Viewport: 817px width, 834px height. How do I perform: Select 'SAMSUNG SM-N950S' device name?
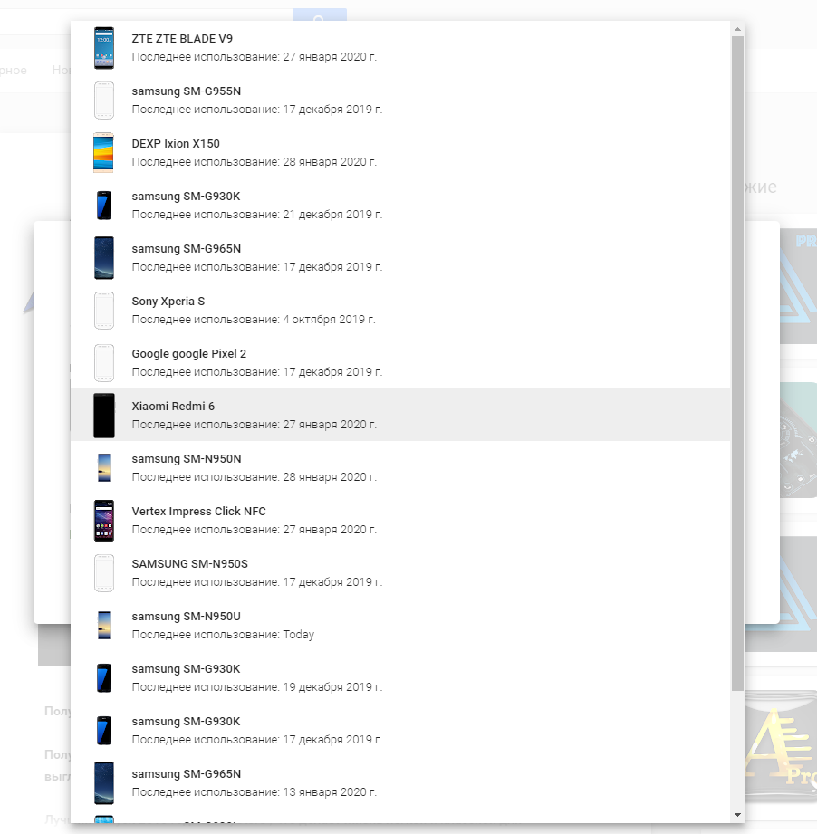pyautogui.click(x=189, y=564)
